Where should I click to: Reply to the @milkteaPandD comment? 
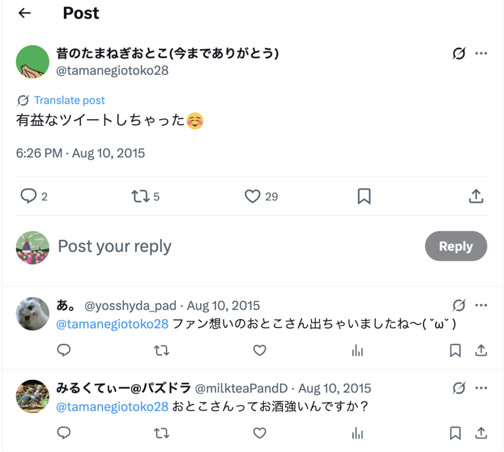64,433
